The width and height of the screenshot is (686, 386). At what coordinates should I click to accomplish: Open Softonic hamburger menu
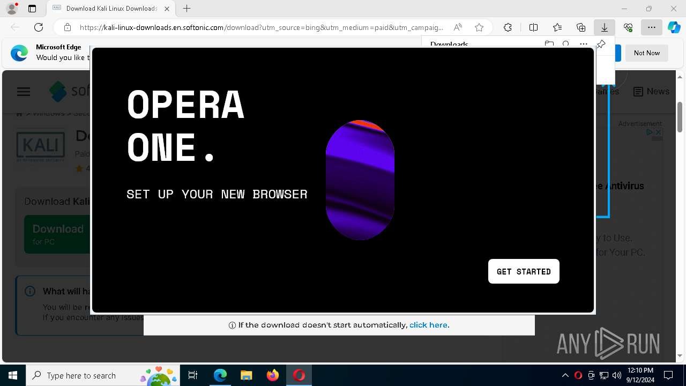[x=24, y=92]
